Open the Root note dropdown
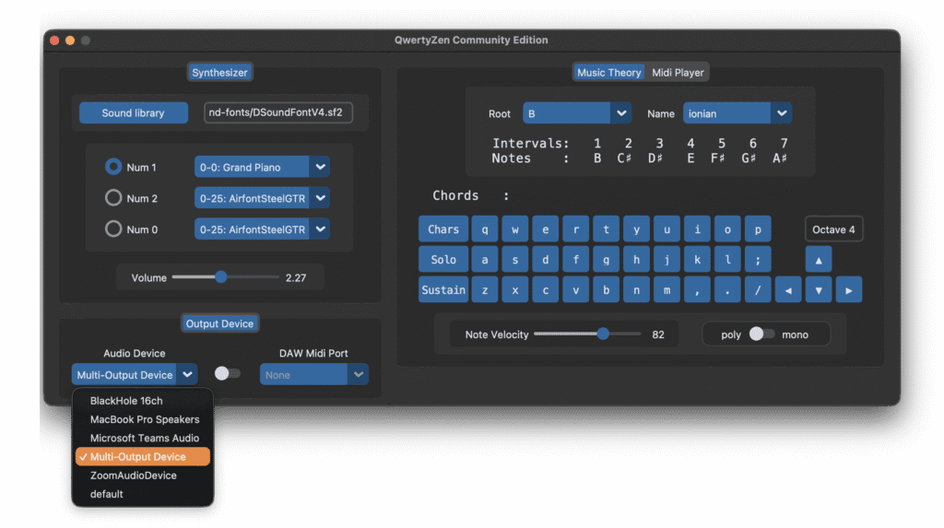 [577, 113]
